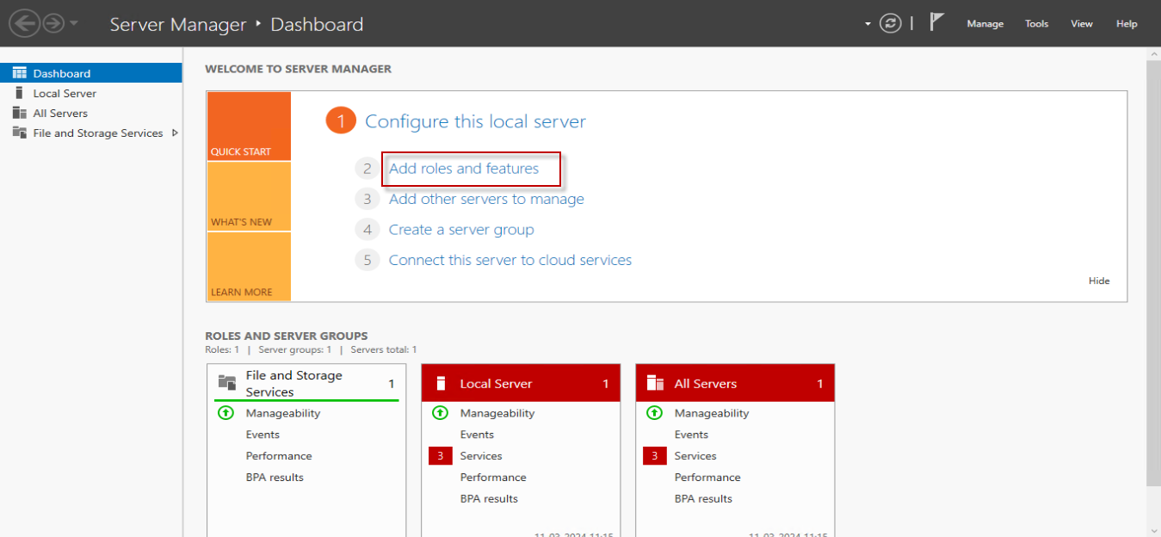Click Manageability green icon in File and Storage tile

coord(225,413)
